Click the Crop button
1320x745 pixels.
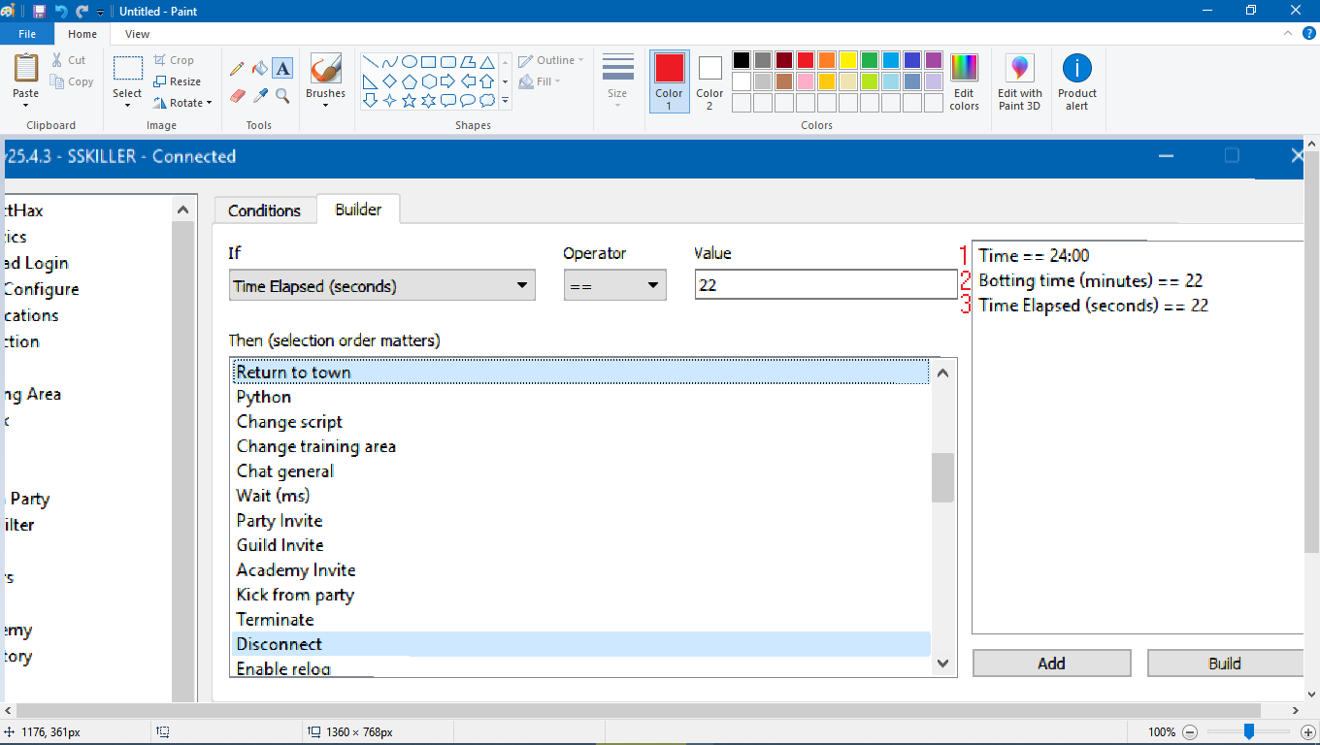[175, 60]
